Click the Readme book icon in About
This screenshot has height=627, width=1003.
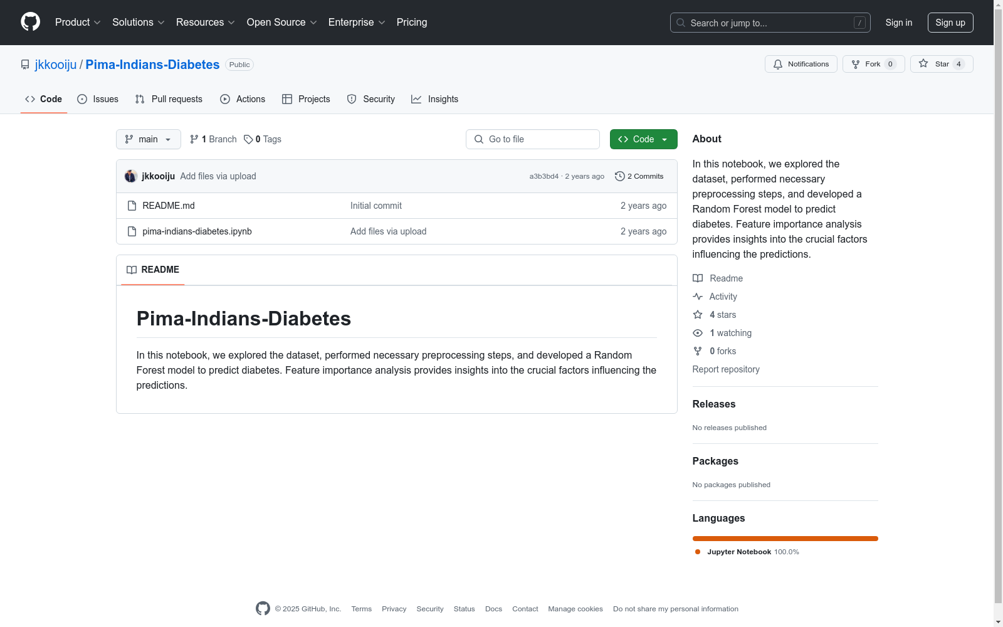click(x=698, y=278)
